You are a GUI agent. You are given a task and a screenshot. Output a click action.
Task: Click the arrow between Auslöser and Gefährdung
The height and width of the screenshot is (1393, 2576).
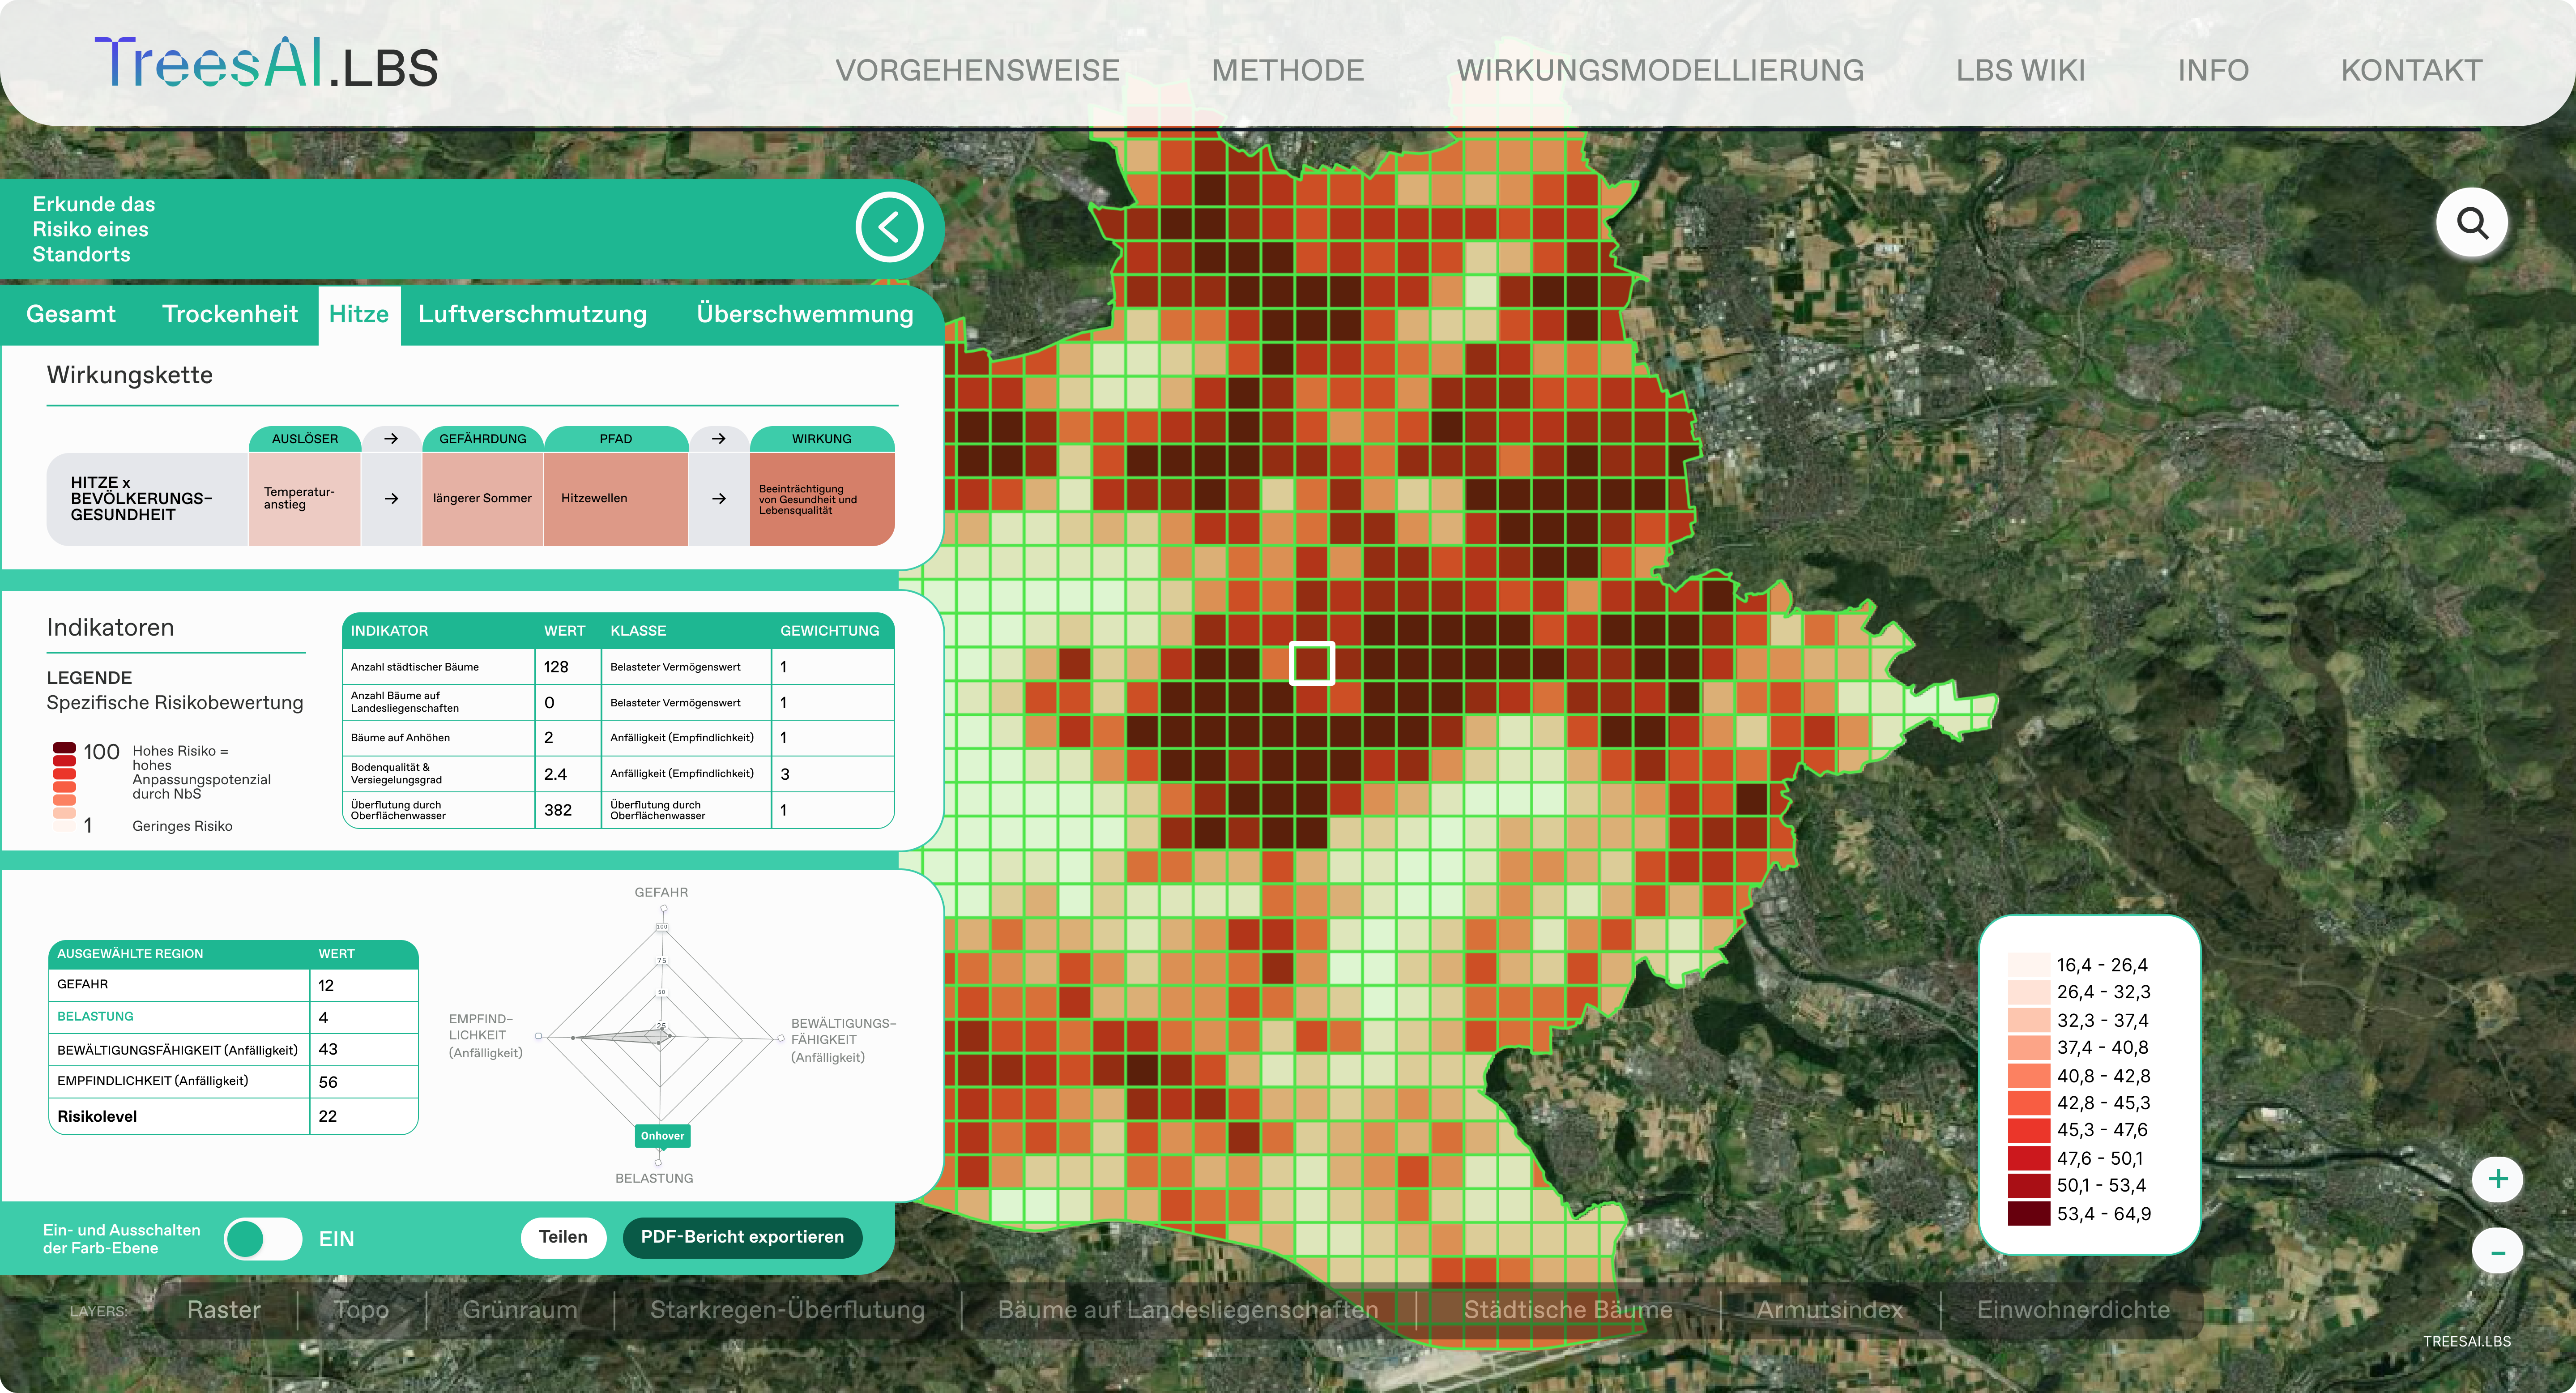[x=391, y=439]
